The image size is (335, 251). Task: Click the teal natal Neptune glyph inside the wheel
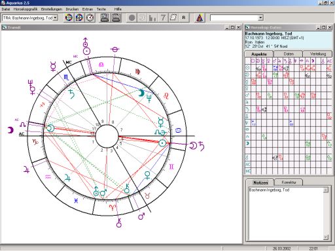(x=150, y=99)
